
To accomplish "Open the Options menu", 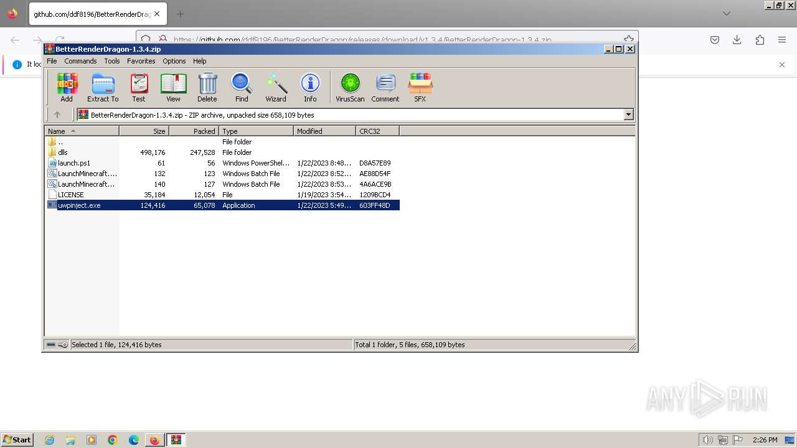I will pos(174,61).
